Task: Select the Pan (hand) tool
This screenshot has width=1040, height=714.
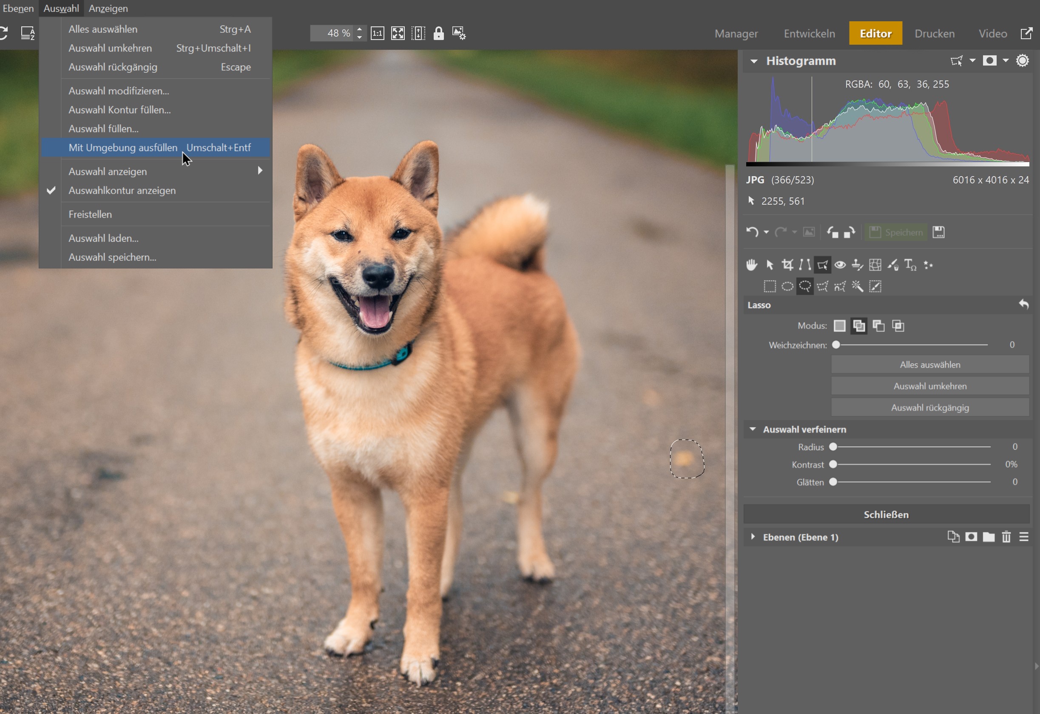Action: pos(752,265)
